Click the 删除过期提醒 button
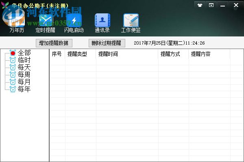This screenshot has width=244, height=162. coord(107,43)
